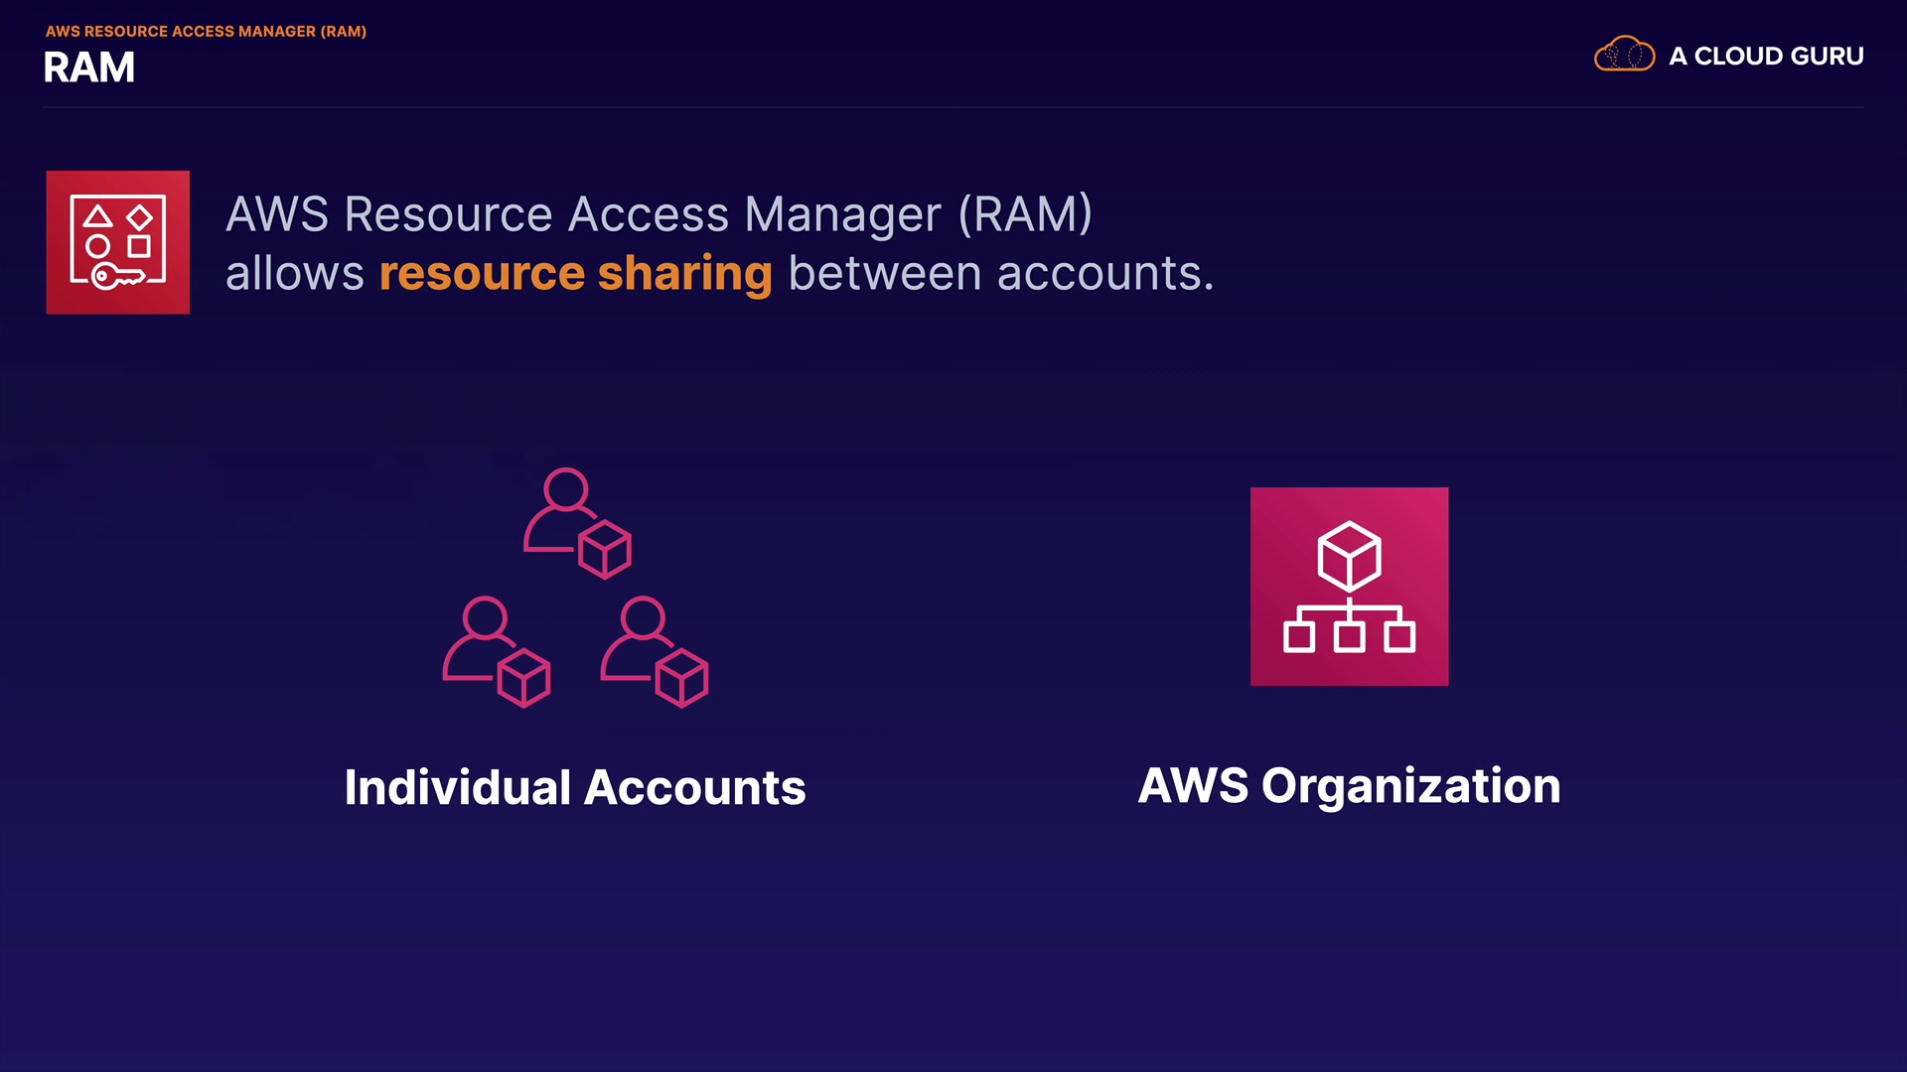The height and width of the screenshot is (1072, 1907).
Task: Click the orange "resource sharing" text
Action: [x=575, y=274]
